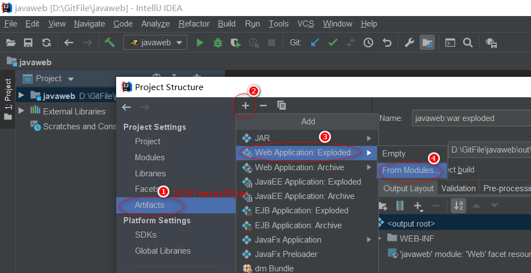Show Git history with the clock icon
Screen dimensions: 531x273
pos(368,43)
